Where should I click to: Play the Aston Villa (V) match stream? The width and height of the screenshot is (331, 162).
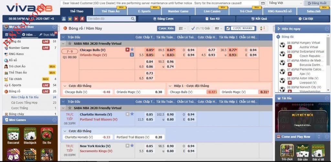[x=290, y=82]
